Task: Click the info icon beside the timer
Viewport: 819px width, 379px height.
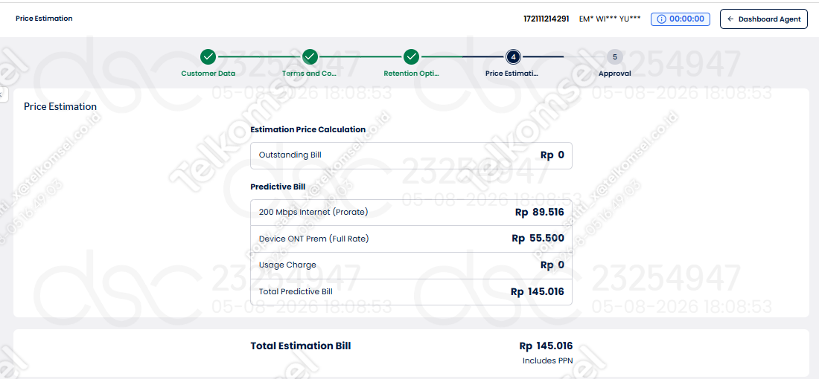Action: [x=662, y=19]
